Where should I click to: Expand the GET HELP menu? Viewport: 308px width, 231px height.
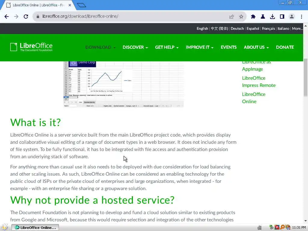tap(167, 47)
